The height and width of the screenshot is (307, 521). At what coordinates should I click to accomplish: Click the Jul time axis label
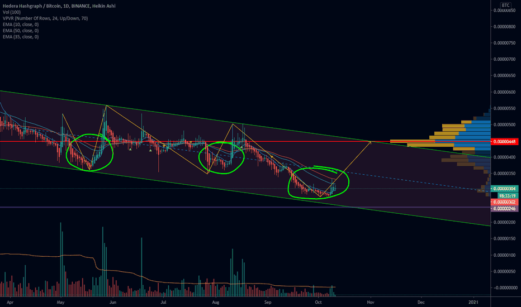coord(163,303)
